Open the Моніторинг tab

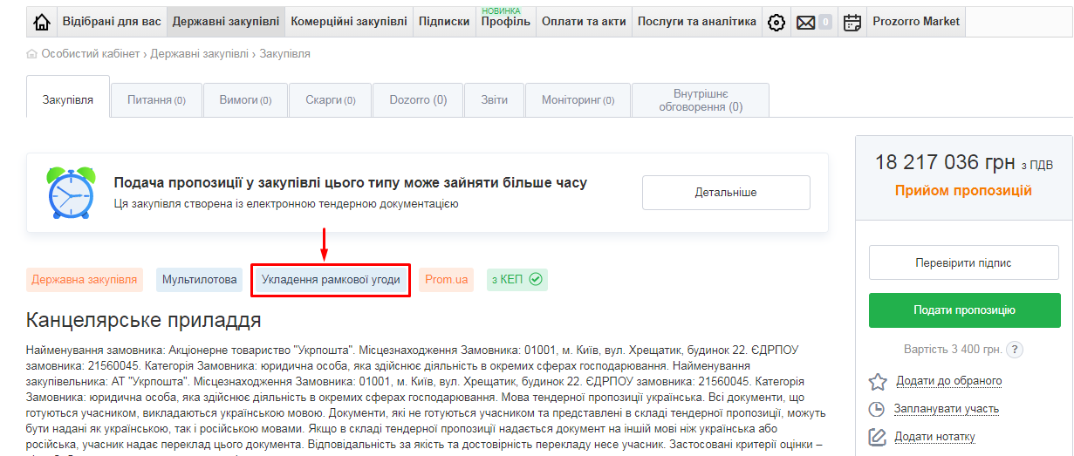[x=578, y=100]
